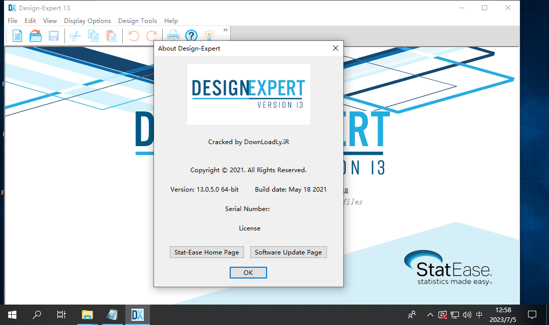Select the Cut scissors icon
This screenshot has width=549, height=325.
(x=75, y=36)
